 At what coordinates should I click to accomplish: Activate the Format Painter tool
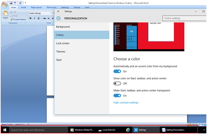[18, 20]
